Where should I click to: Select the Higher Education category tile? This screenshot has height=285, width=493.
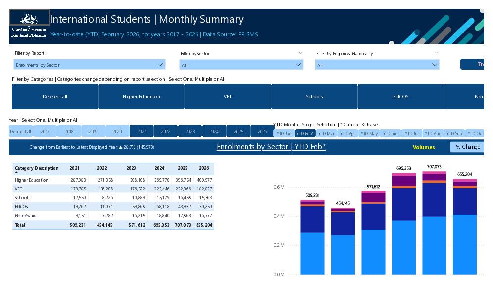pyautogui.click(x=142, y=96)
